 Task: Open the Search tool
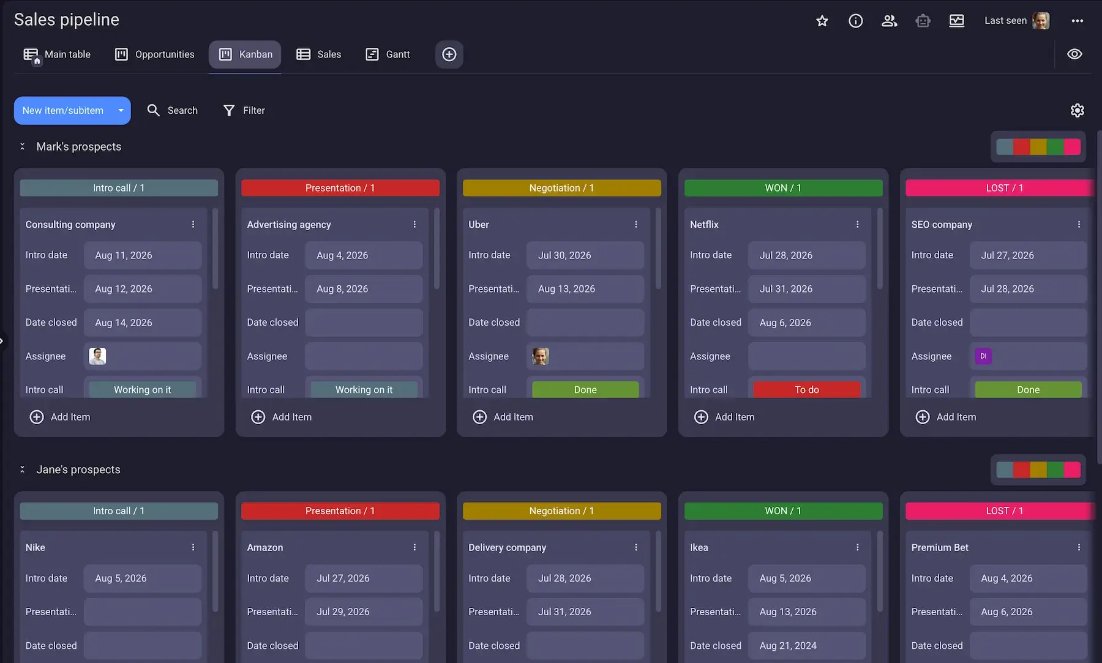click(x=173, y=110)
